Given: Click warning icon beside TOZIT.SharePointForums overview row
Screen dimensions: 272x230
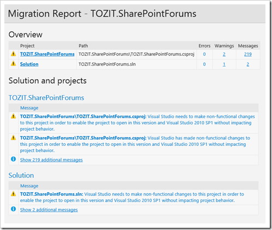Looking at the screenshot, I should 13,54.
